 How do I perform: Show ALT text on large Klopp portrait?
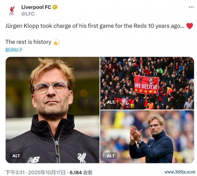click(x=16, y=156)
